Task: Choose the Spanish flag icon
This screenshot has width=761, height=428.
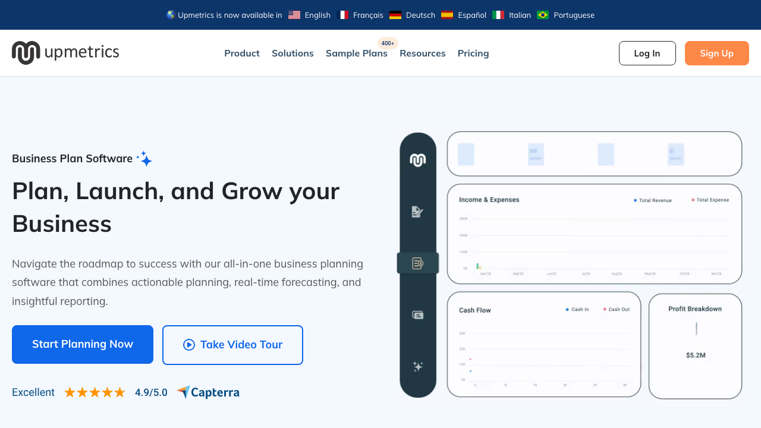Action: tap(447, 15)
